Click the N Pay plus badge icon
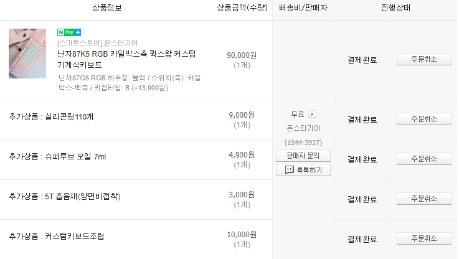Image resolution: width=459 pixels, height=259 pixels. [x=69, y=32]
